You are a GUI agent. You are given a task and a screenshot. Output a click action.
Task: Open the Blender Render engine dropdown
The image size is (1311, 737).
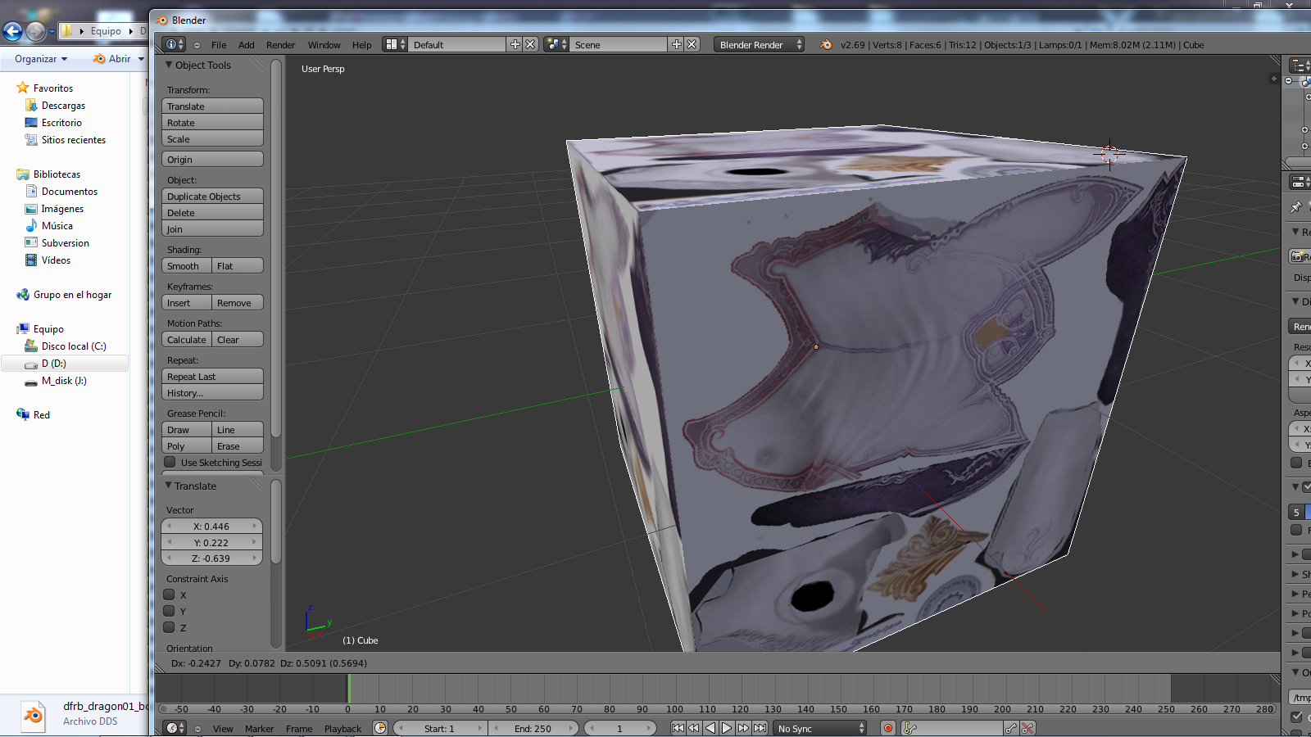pos(759,44)
